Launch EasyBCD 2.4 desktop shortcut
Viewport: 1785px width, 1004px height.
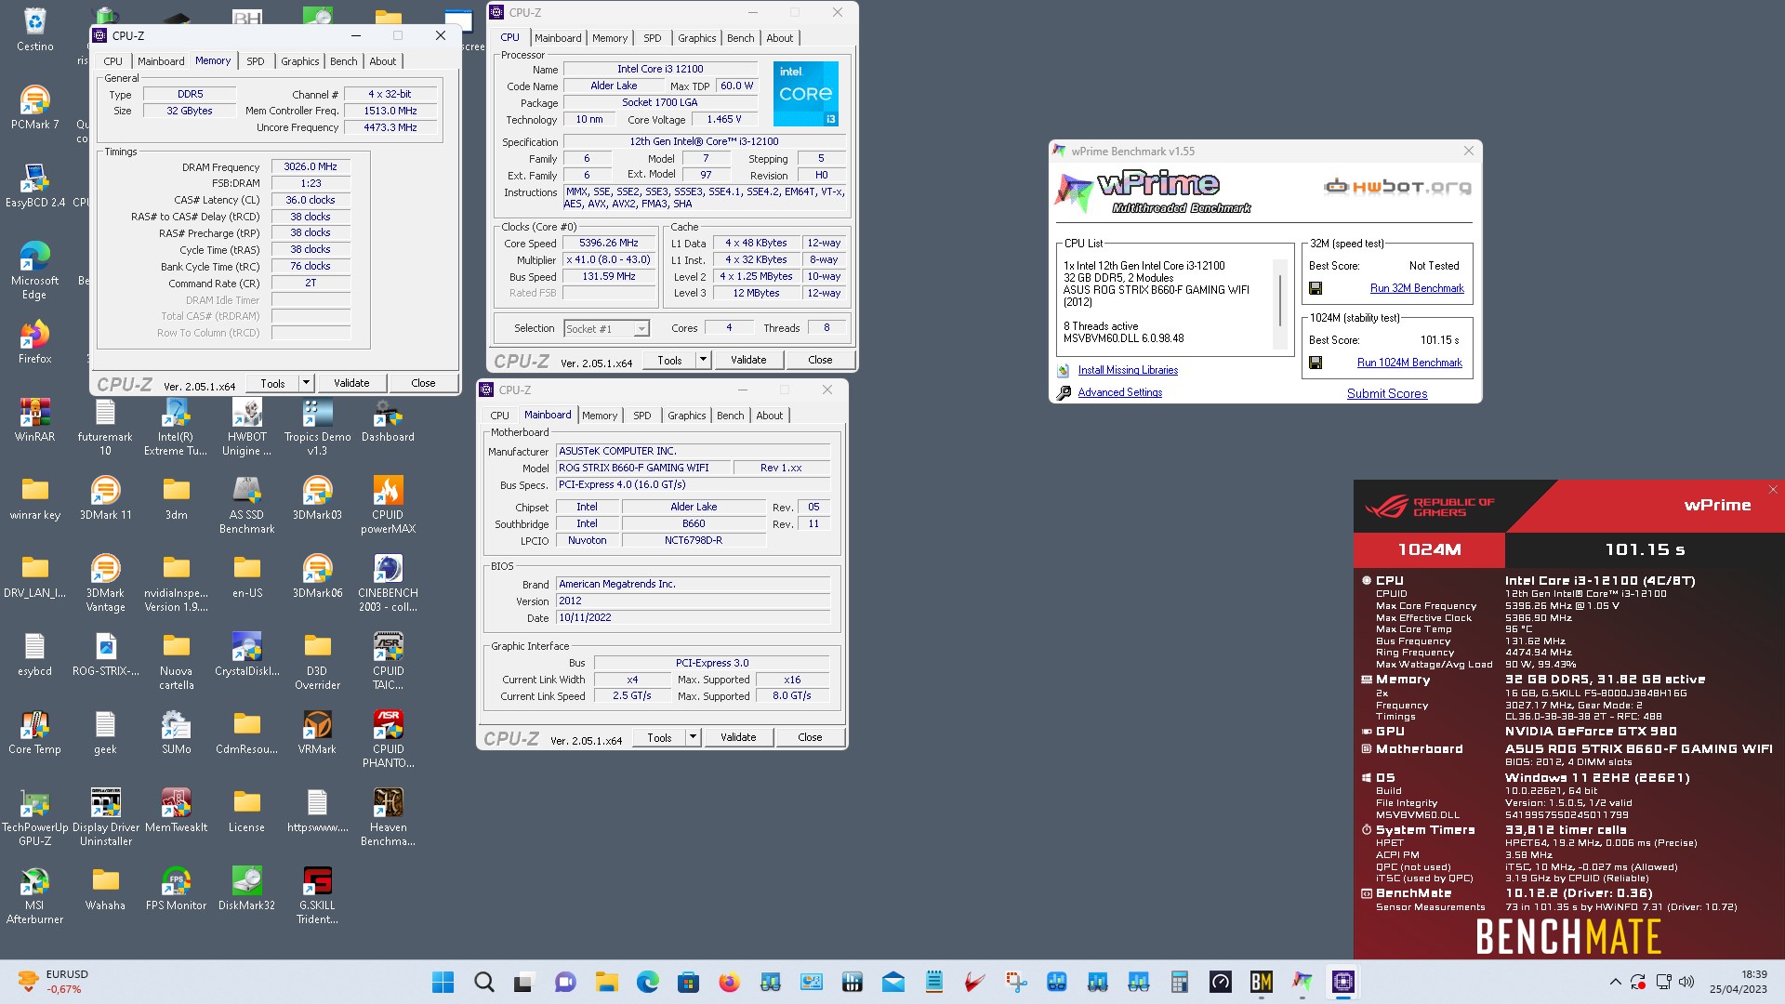tap(34, 185)
